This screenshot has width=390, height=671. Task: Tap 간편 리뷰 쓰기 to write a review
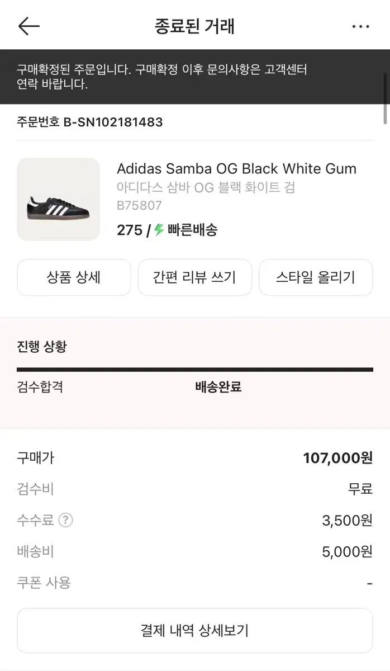tap(195, 277)
